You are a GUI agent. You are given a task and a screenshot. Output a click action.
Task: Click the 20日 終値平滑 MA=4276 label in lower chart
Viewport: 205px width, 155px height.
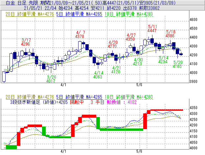pos(30,97)
